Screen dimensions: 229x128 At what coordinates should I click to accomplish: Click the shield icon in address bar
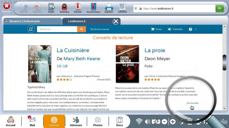tap(136, 8)
